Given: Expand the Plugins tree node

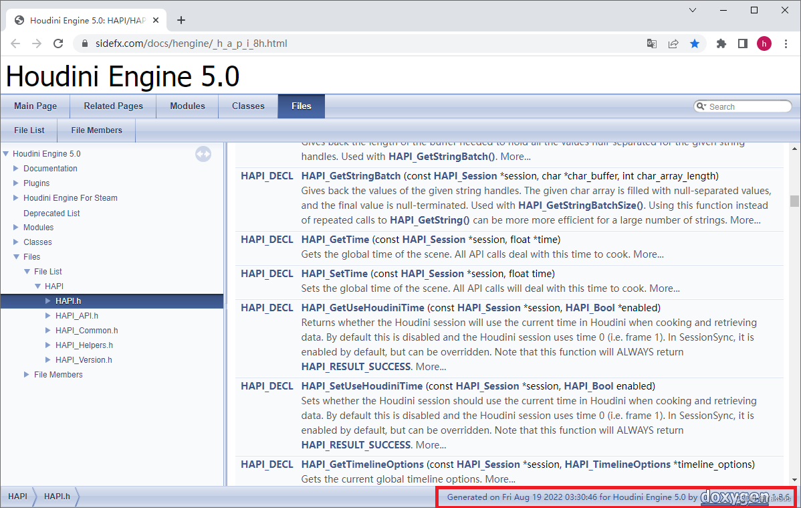Looking at the screenshot, I should pos(16,183).
